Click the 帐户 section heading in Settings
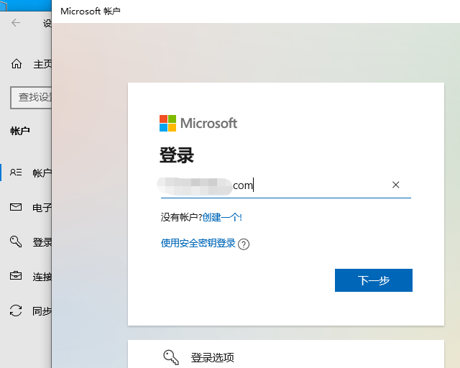Image resolution: width=460 pixels, height=368 pixels. (x=20, y=131)
